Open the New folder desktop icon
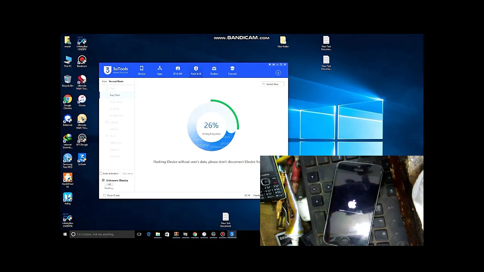This screenshot has width=484, height=272. (x=283, y=42)
